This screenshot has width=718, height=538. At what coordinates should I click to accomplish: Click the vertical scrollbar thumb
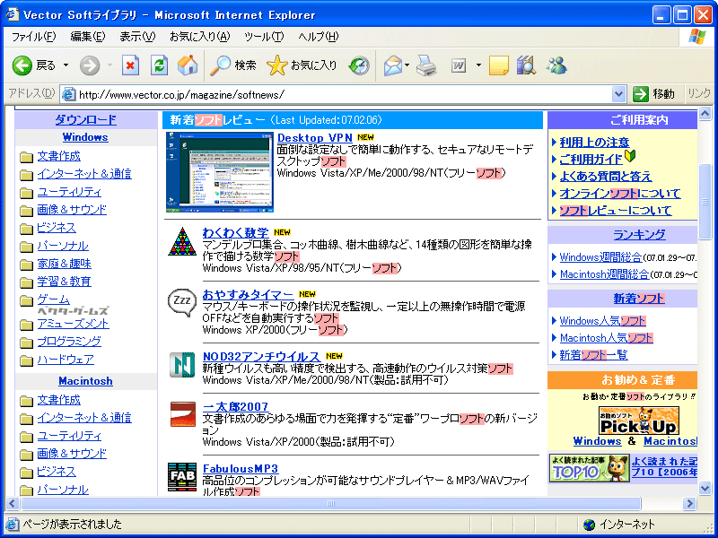[x=705, y=201]
